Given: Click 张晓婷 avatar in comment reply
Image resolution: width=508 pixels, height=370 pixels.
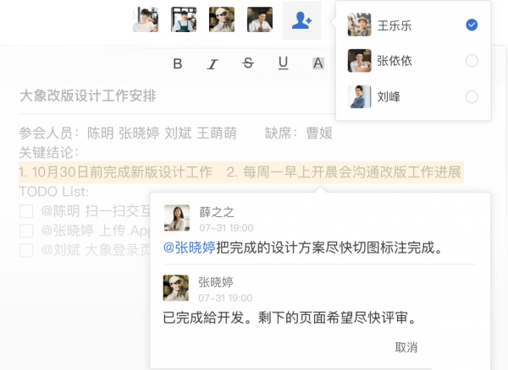Looking at the screenshot, I should click(176, 288).
